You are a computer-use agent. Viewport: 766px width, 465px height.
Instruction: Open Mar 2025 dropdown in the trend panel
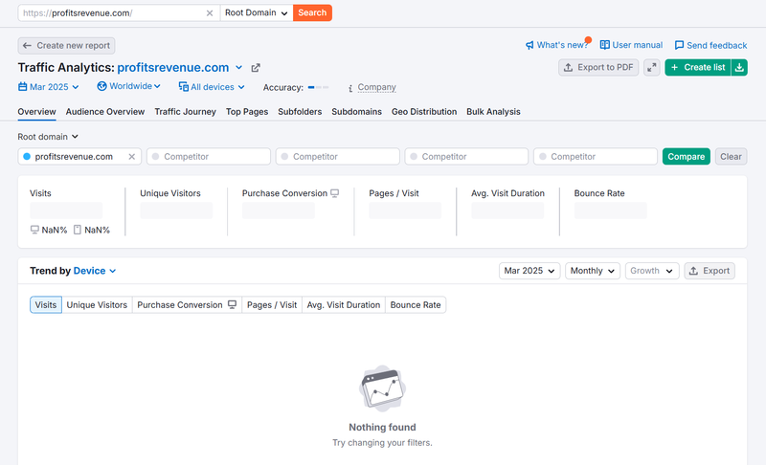(529, 271)
